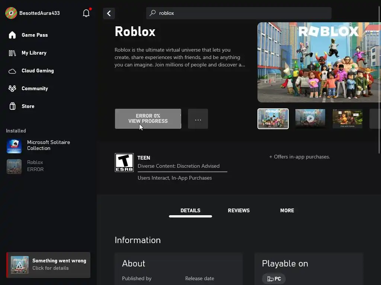Image resolution: width=381 pixels, height=285 pixels.
Task: Click the Playable on heading
Action: tap(285, 263)
